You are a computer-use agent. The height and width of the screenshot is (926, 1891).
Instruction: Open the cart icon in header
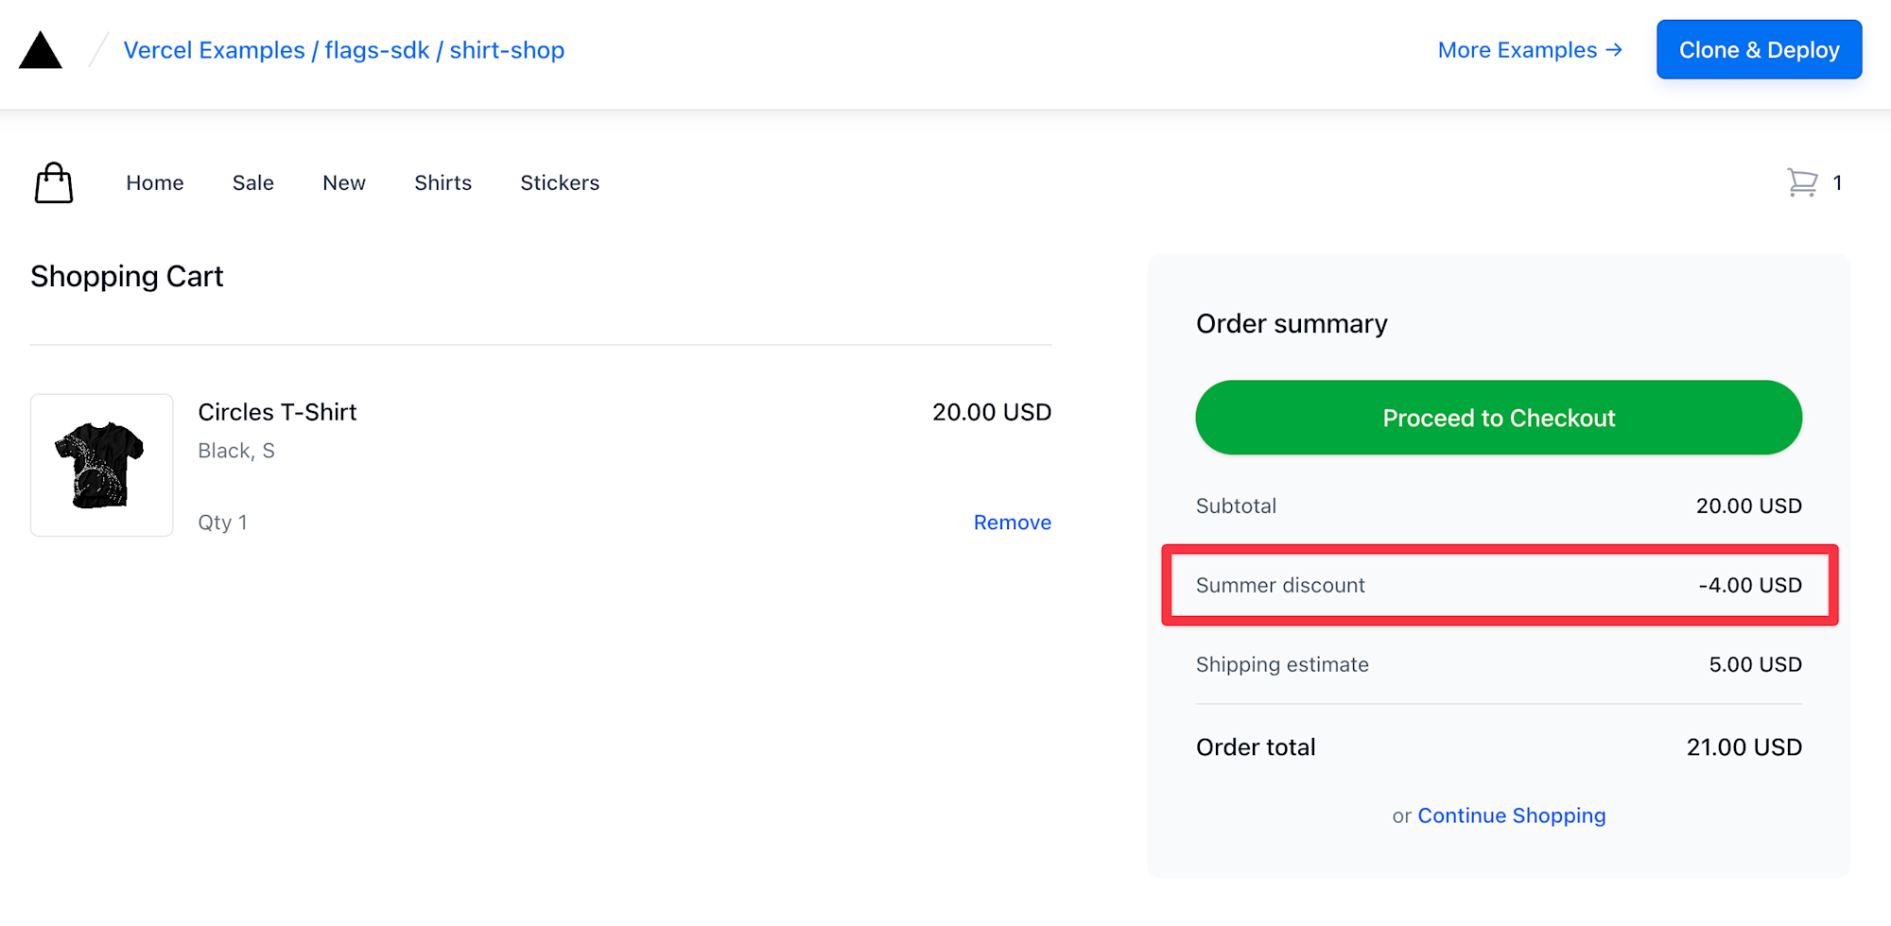coord(1802,182)
